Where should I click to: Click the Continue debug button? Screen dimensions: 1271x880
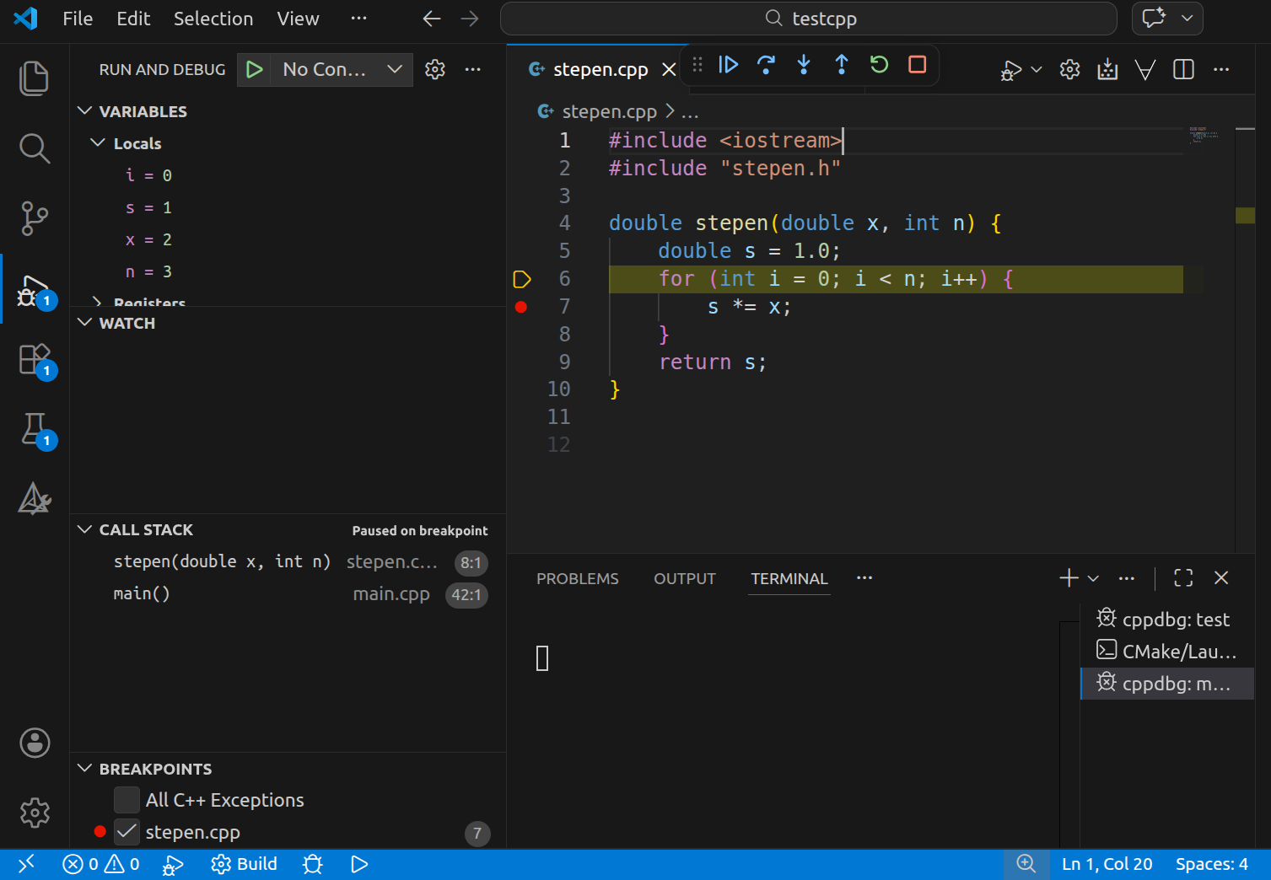729,65
